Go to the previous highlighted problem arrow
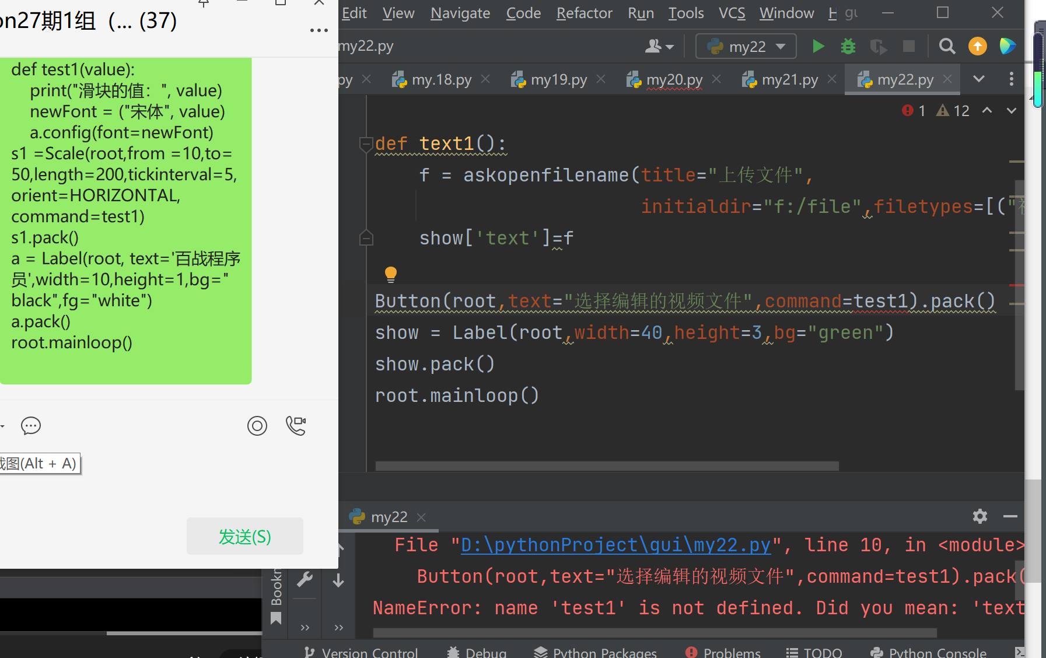 (x=986, y=110)
